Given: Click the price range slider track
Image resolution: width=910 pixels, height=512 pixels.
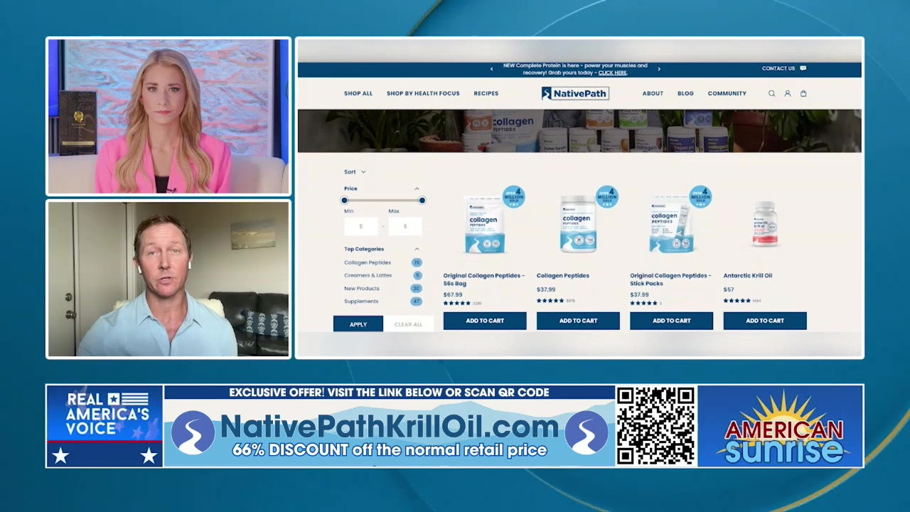Looking at the screenshot, I should 383,201.
